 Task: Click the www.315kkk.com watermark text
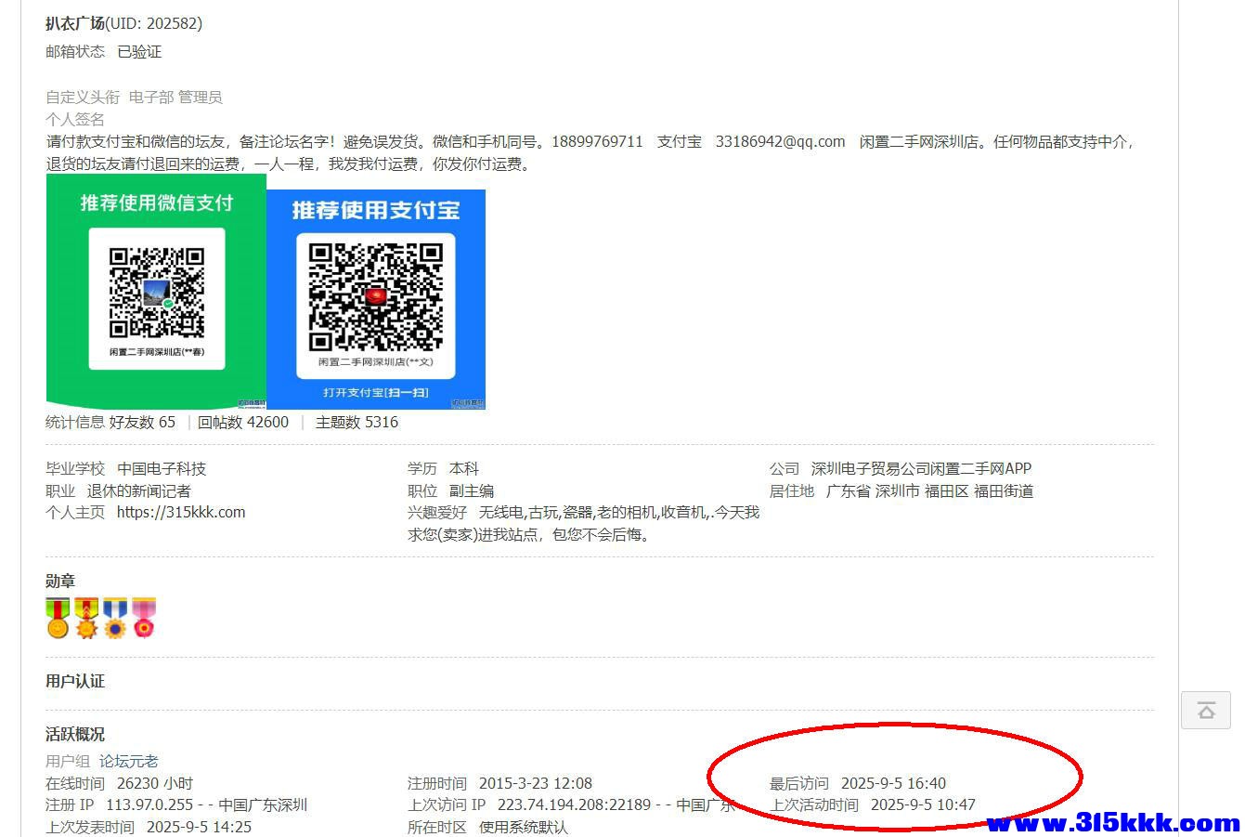click(1112, 823)
